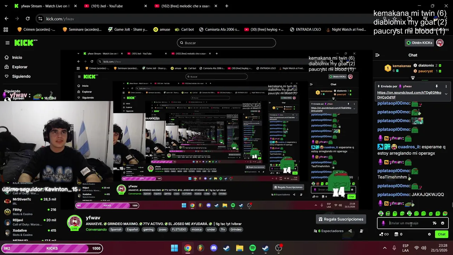The image size is (453, 255).
Task: Open Discord from taskbar
Action: [214, 248]
